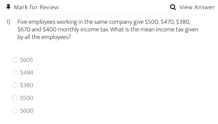Click 'by all the employees?' question line
Screen dimensions: 218x124
pyautogui.click(x=44, y=37)
